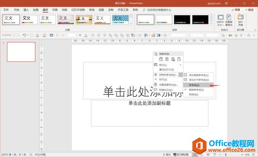
Task: Click the Notes button in the status bar
Action: point(166,155)
